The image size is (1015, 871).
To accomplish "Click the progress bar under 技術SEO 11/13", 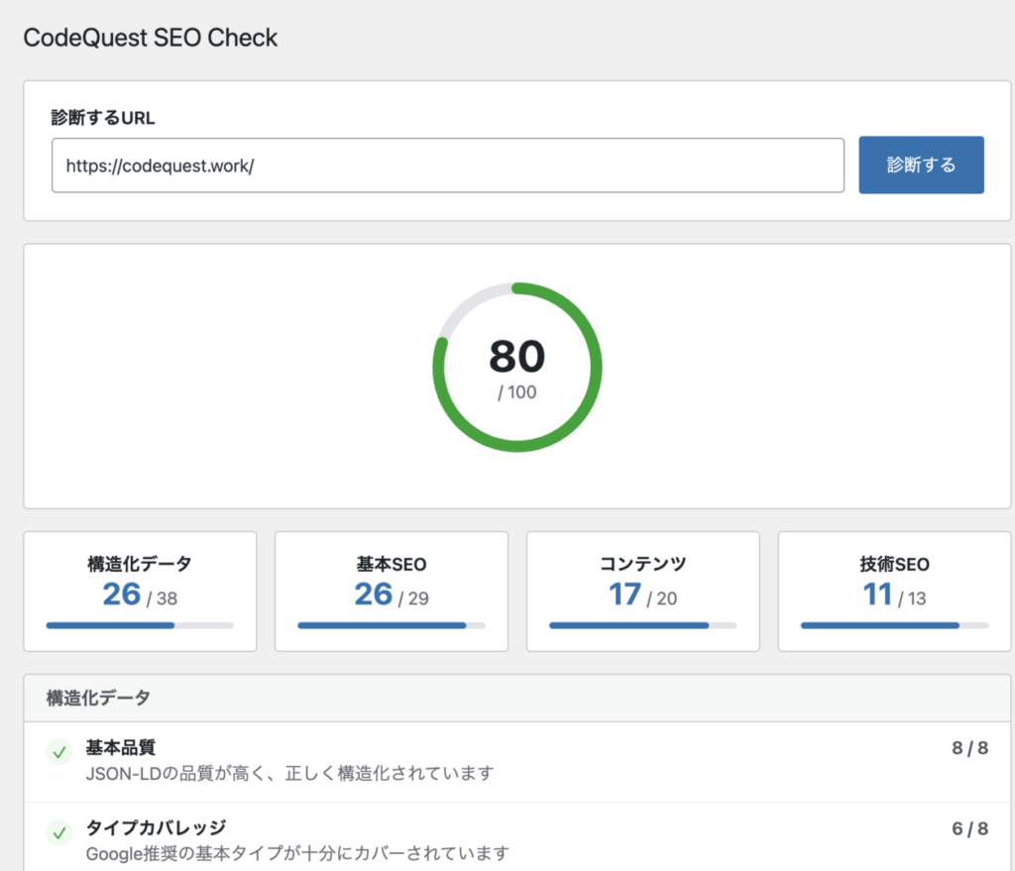I will click(894, 625).
